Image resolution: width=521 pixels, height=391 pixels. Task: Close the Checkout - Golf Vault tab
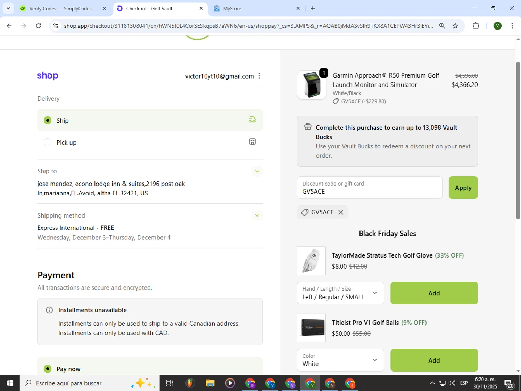coord(201,8)
